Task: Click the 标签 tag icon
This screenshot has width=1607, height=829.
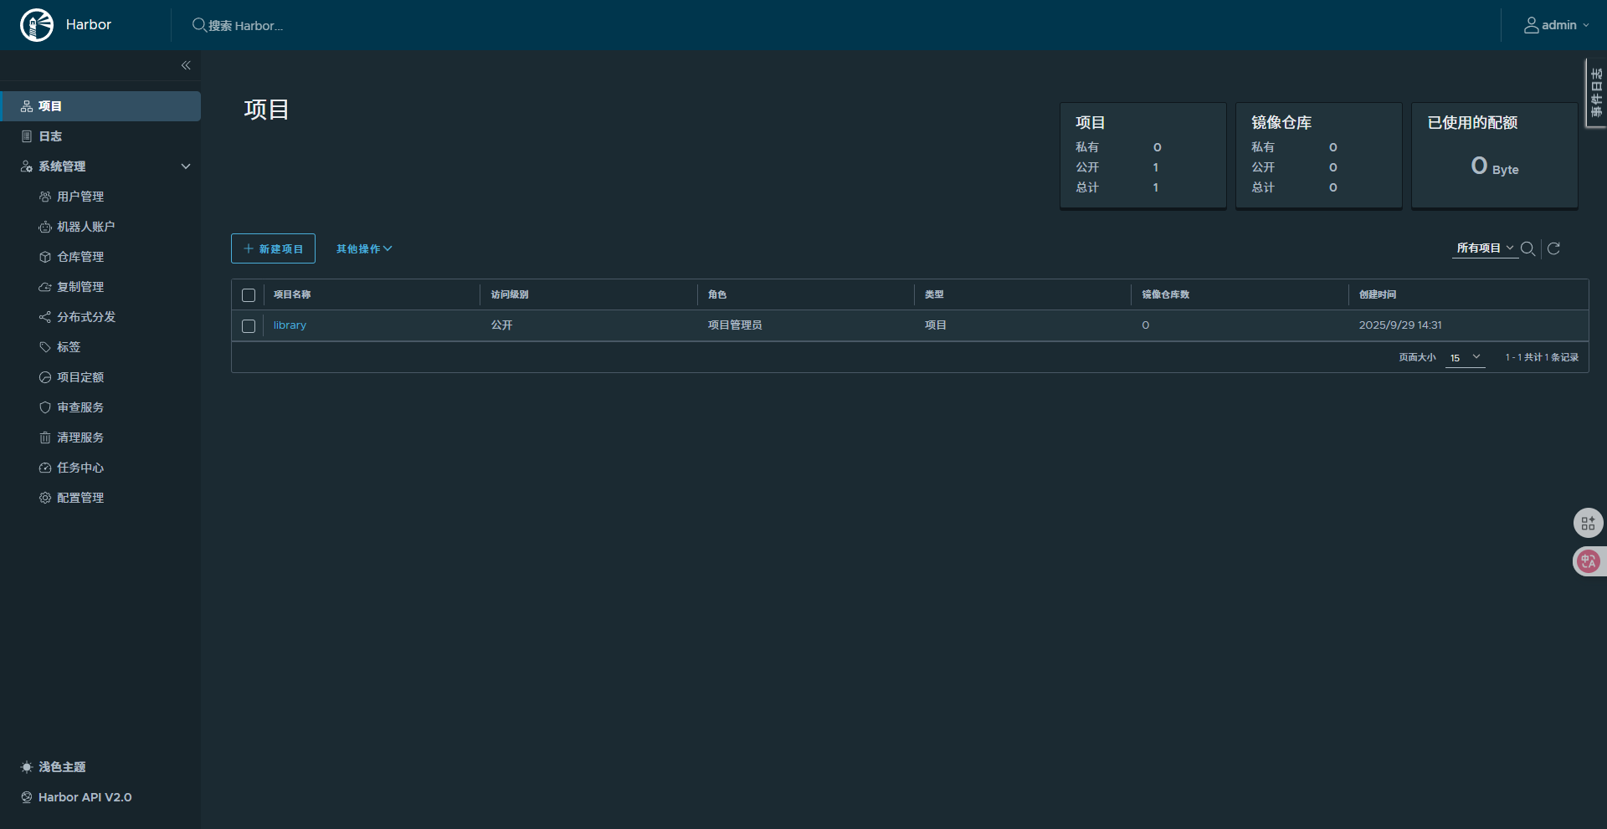Action: tap(45, 347)
